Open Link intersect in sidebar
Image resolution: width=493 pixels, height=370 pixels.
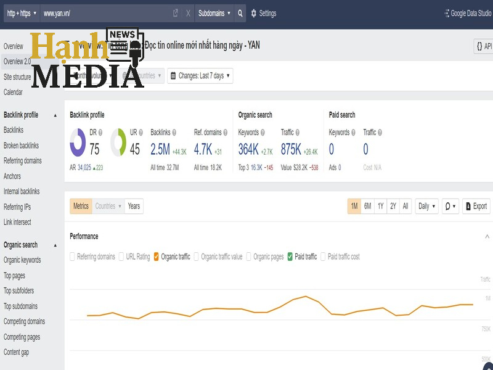click(x=17, y=222)
